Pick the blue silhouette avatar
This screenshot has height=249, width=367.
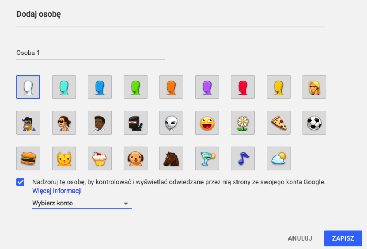tap(100, 87)
